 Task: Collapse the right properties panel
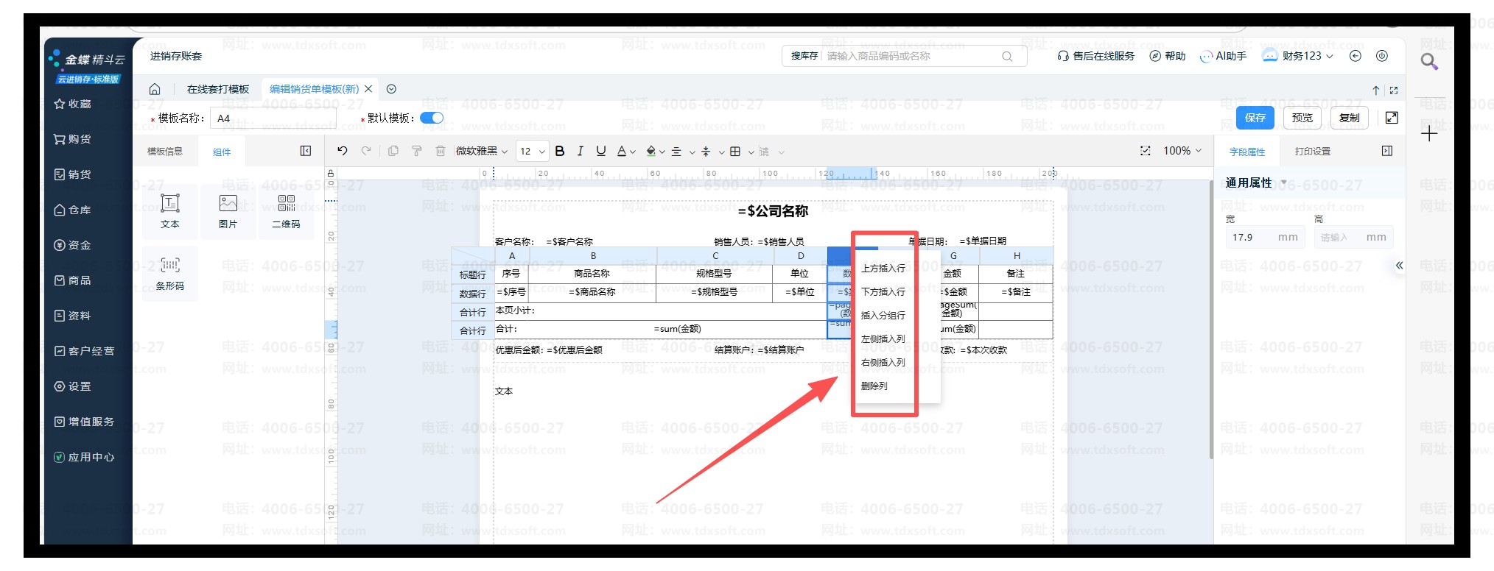(1387, 151)
